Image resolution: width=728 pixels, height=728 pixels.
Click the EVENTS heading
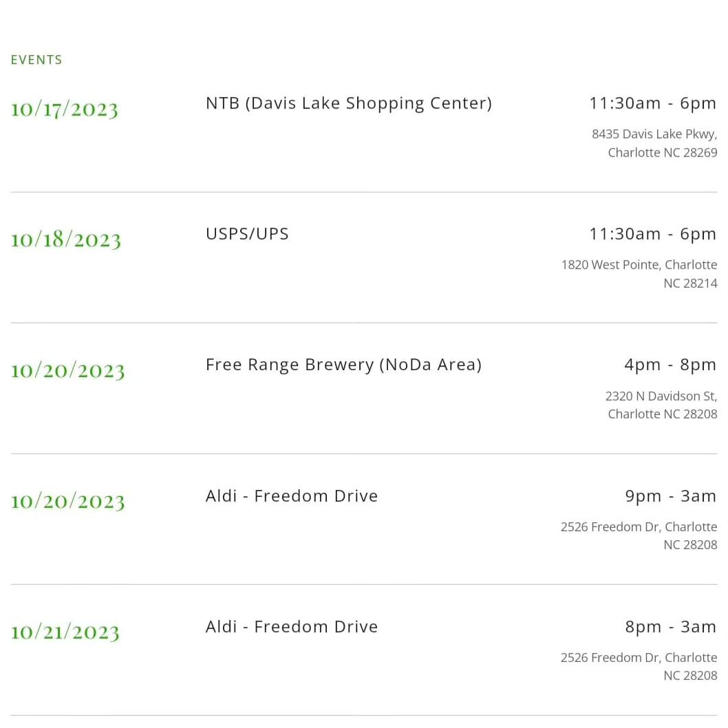pos(36,60)
